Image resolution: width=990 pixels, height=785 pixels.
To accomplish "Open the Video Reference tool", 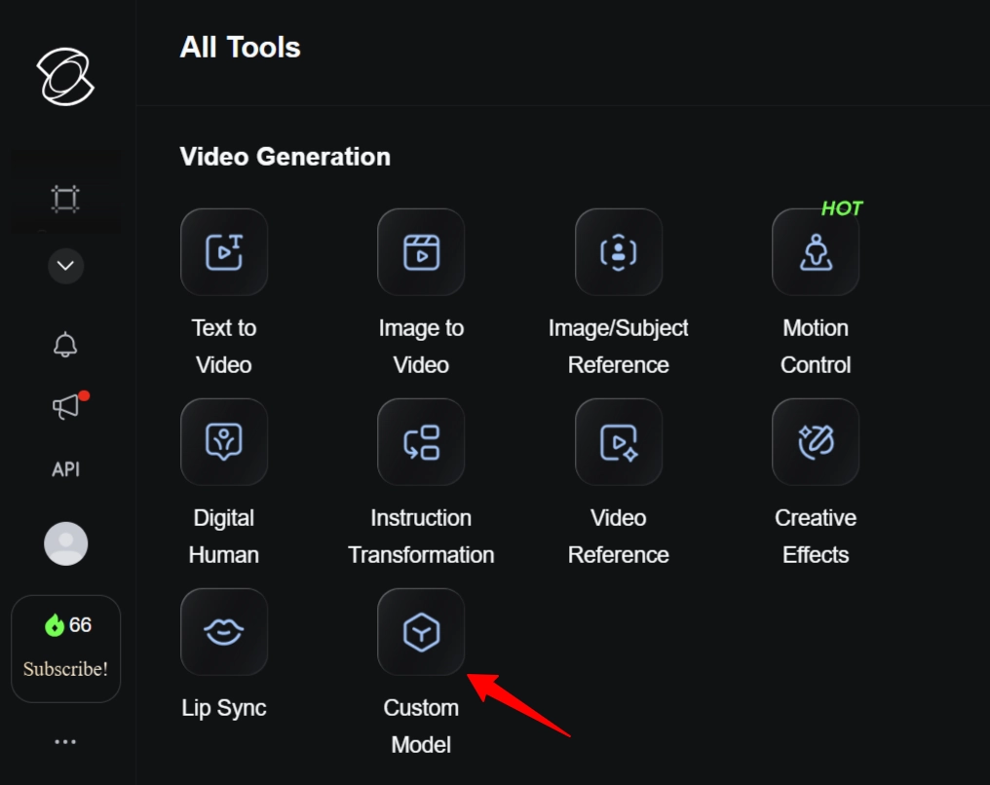I will (x=619, y=442).
